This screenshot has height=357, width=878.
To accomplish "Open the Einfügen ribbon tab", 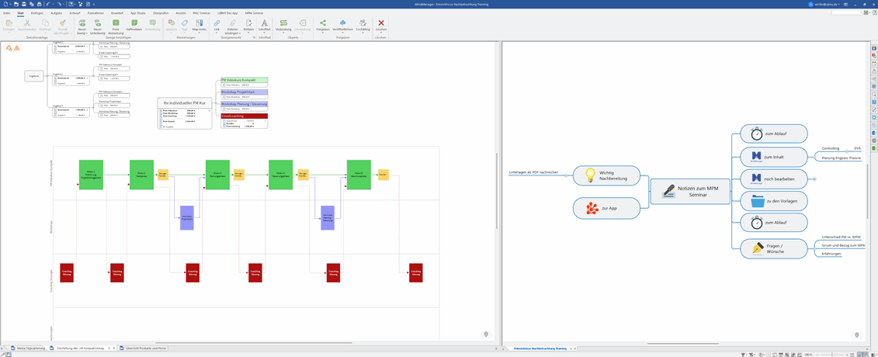I will click(37, 13).
